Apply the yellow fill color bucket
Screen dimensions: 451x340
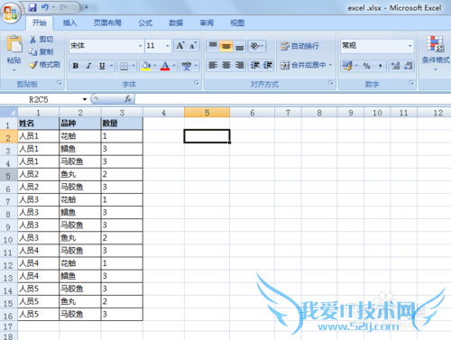(x=146, y=66)
